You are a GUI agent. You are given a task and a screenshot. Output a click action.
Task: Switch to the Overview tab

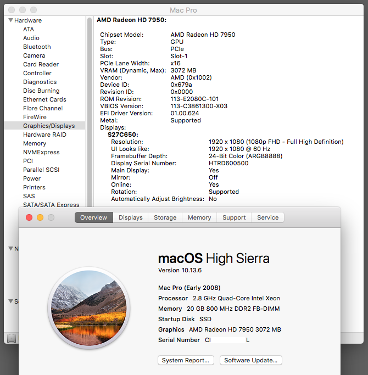coord(93,217)
